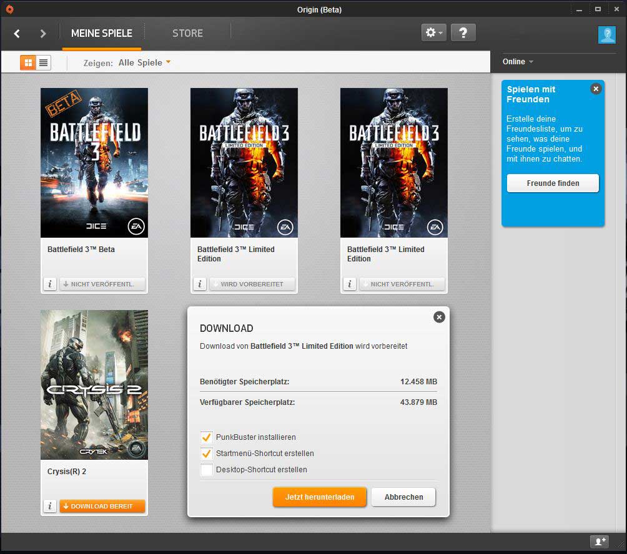The image size is (627, 554).
Task: Open the Online status dropdown
Action: click(518, 62)
